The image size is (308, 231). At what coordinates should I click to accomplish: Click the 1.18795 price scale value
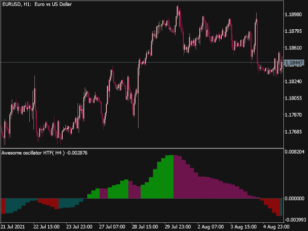(293, 31)
